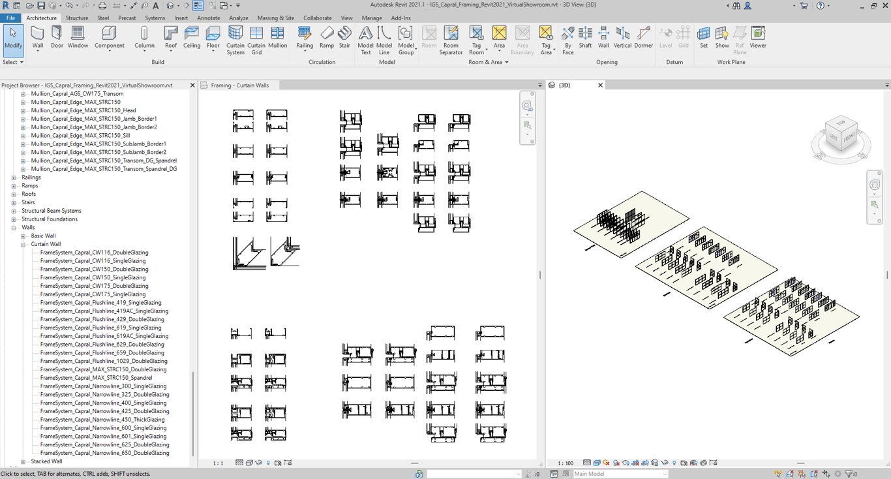Open the Annotate ribbon tab

(208, 18)
